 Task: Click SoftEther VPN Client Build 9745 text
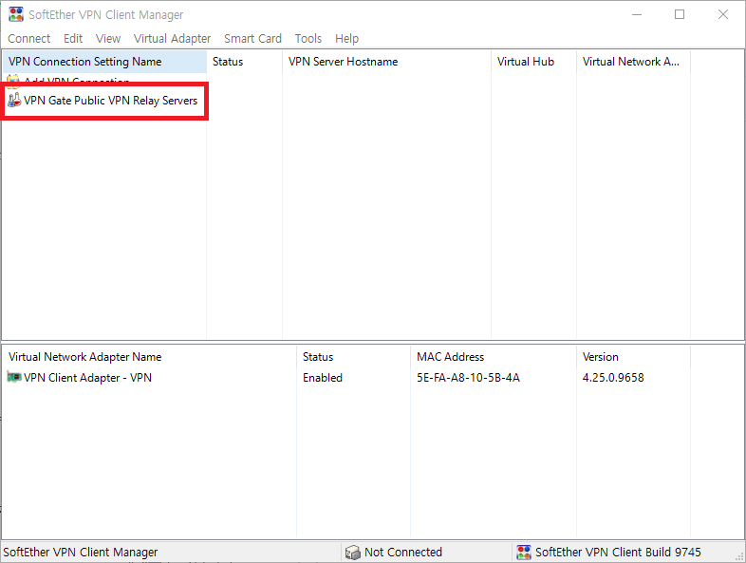coord(618,552)
